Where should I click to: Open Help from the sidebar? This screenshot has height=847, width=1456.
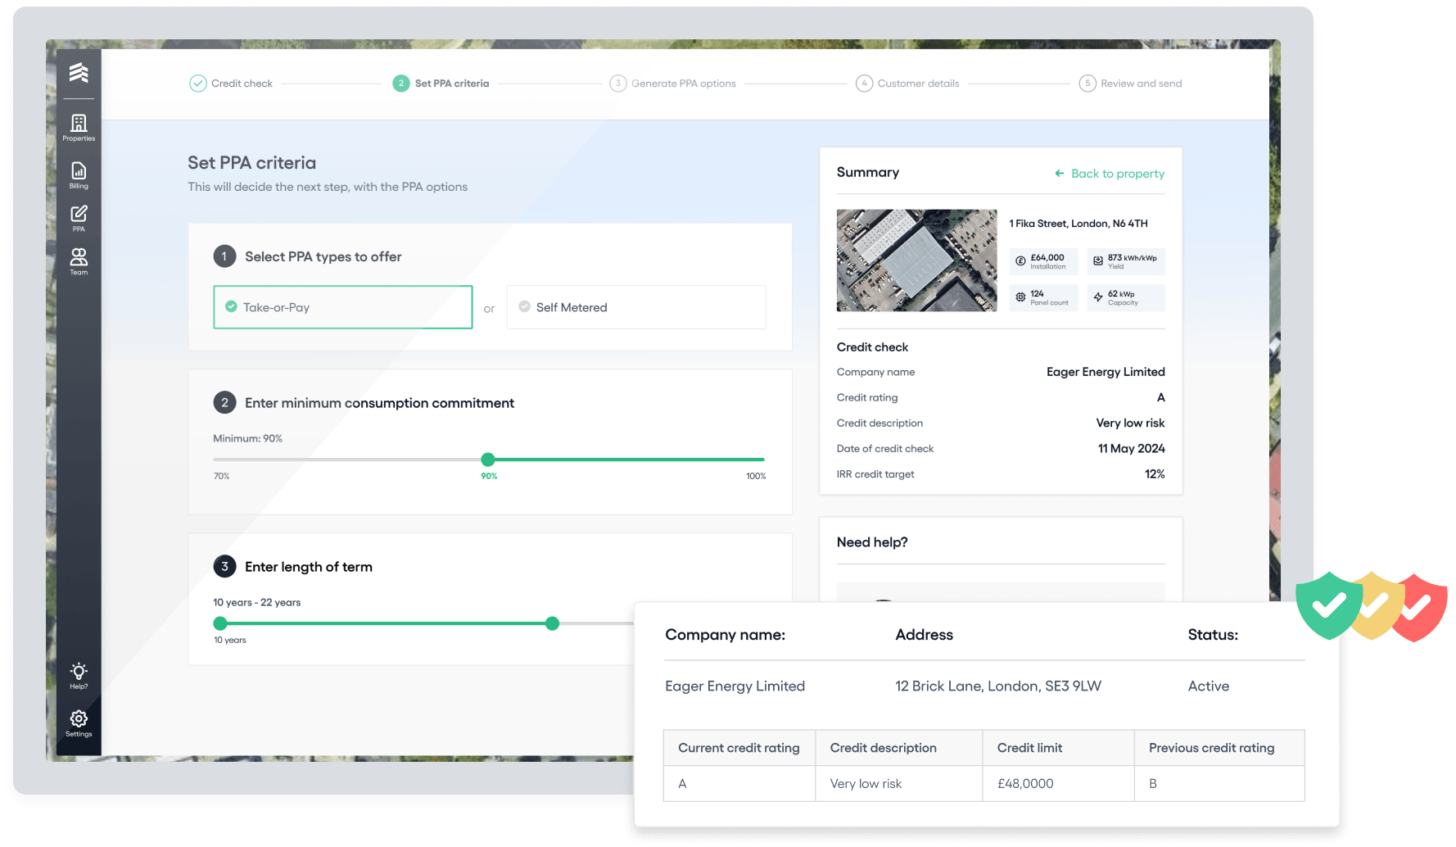tap(79, 675)
